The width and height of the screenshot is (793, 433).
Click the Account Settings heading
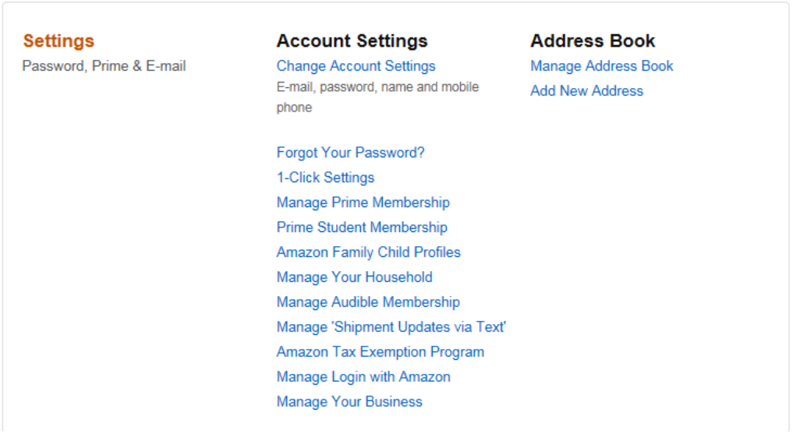pos(352,41)
